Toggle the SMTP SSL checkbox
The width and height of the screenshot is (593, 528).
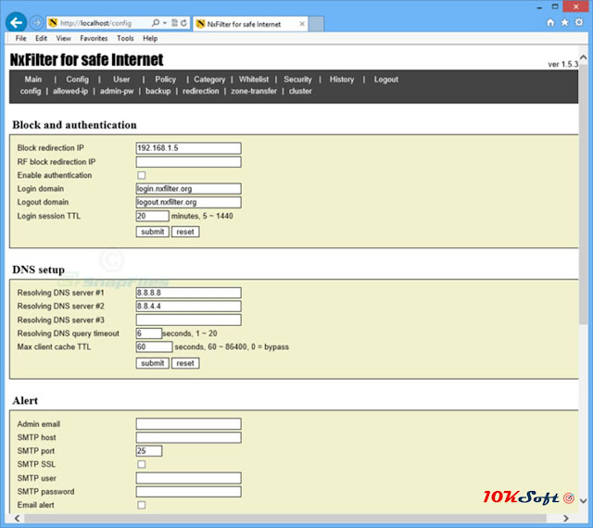click(x=142, y=464)
